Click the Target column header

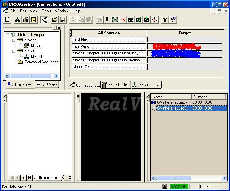pos(185,33)
